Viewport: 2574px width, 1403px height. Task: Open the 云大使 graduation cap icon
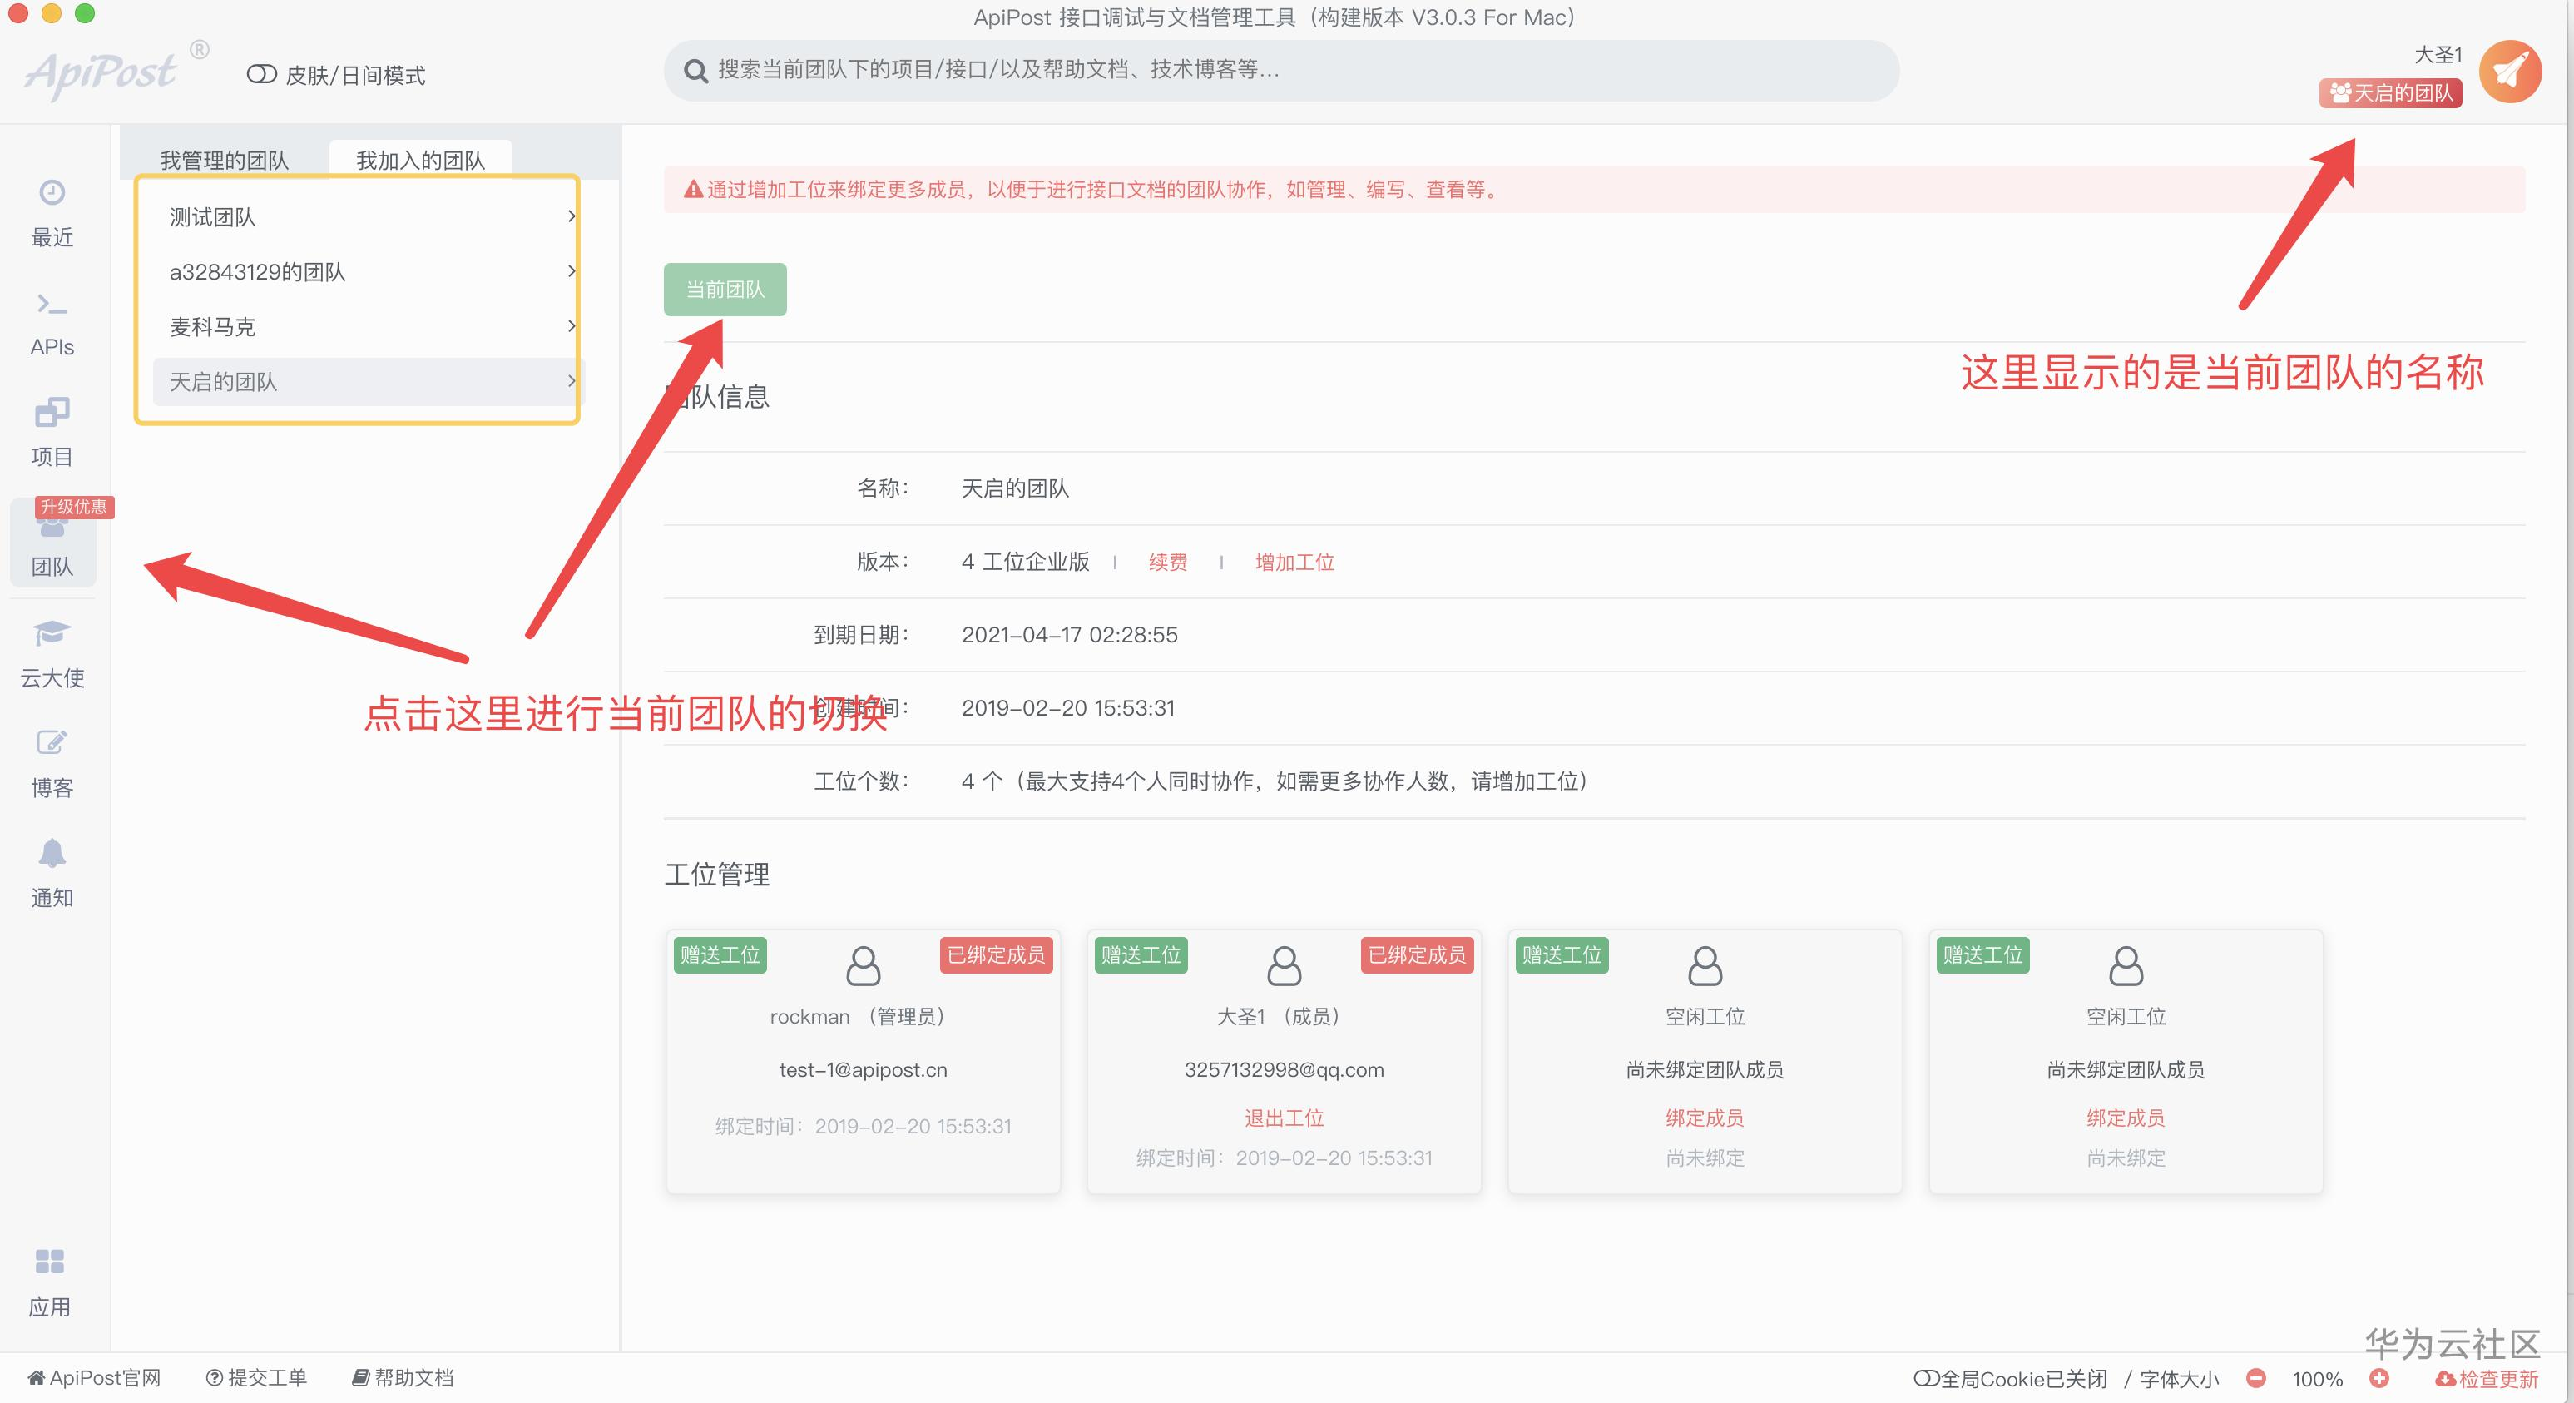52,632
